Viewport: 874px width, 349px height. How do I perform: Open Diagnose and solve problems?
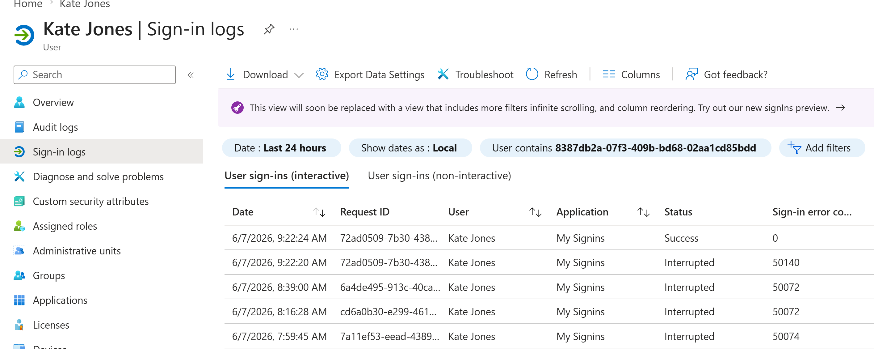[101, 177]
